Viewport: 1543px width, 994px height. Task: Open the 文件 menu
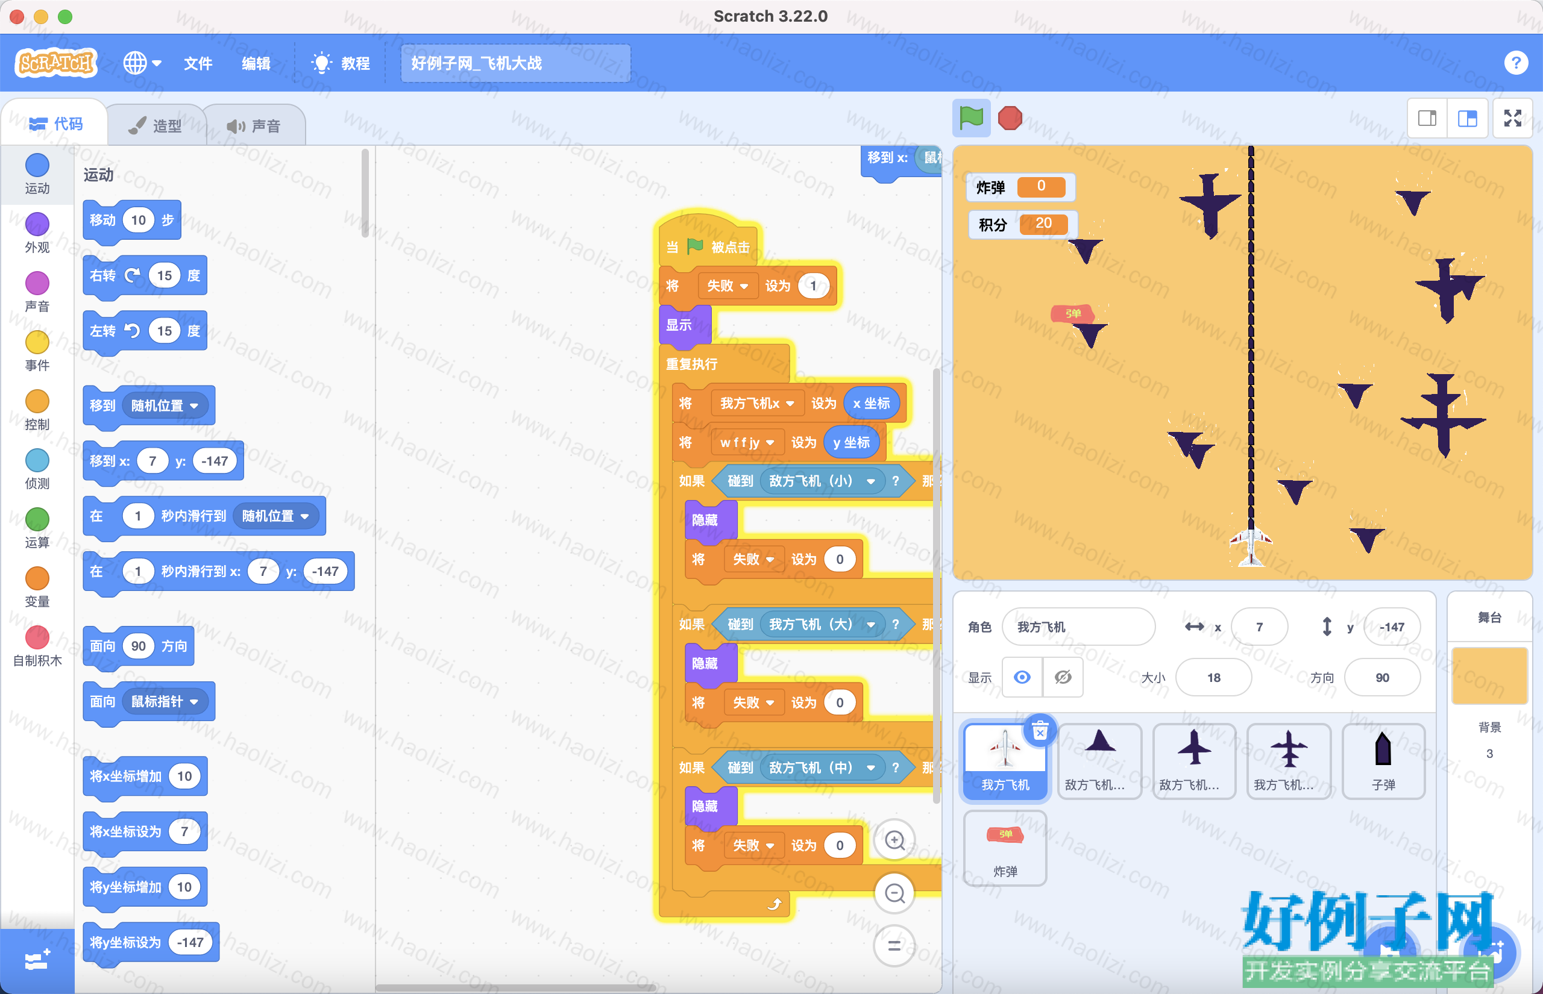198,63
